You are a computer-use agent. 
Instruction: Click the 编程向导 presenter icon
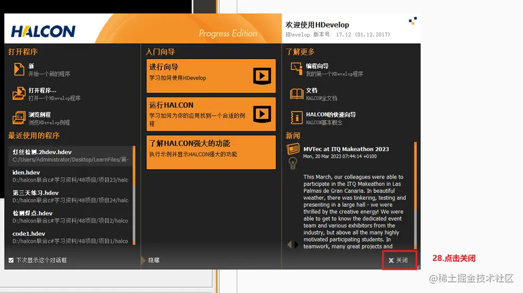point(296,69)
